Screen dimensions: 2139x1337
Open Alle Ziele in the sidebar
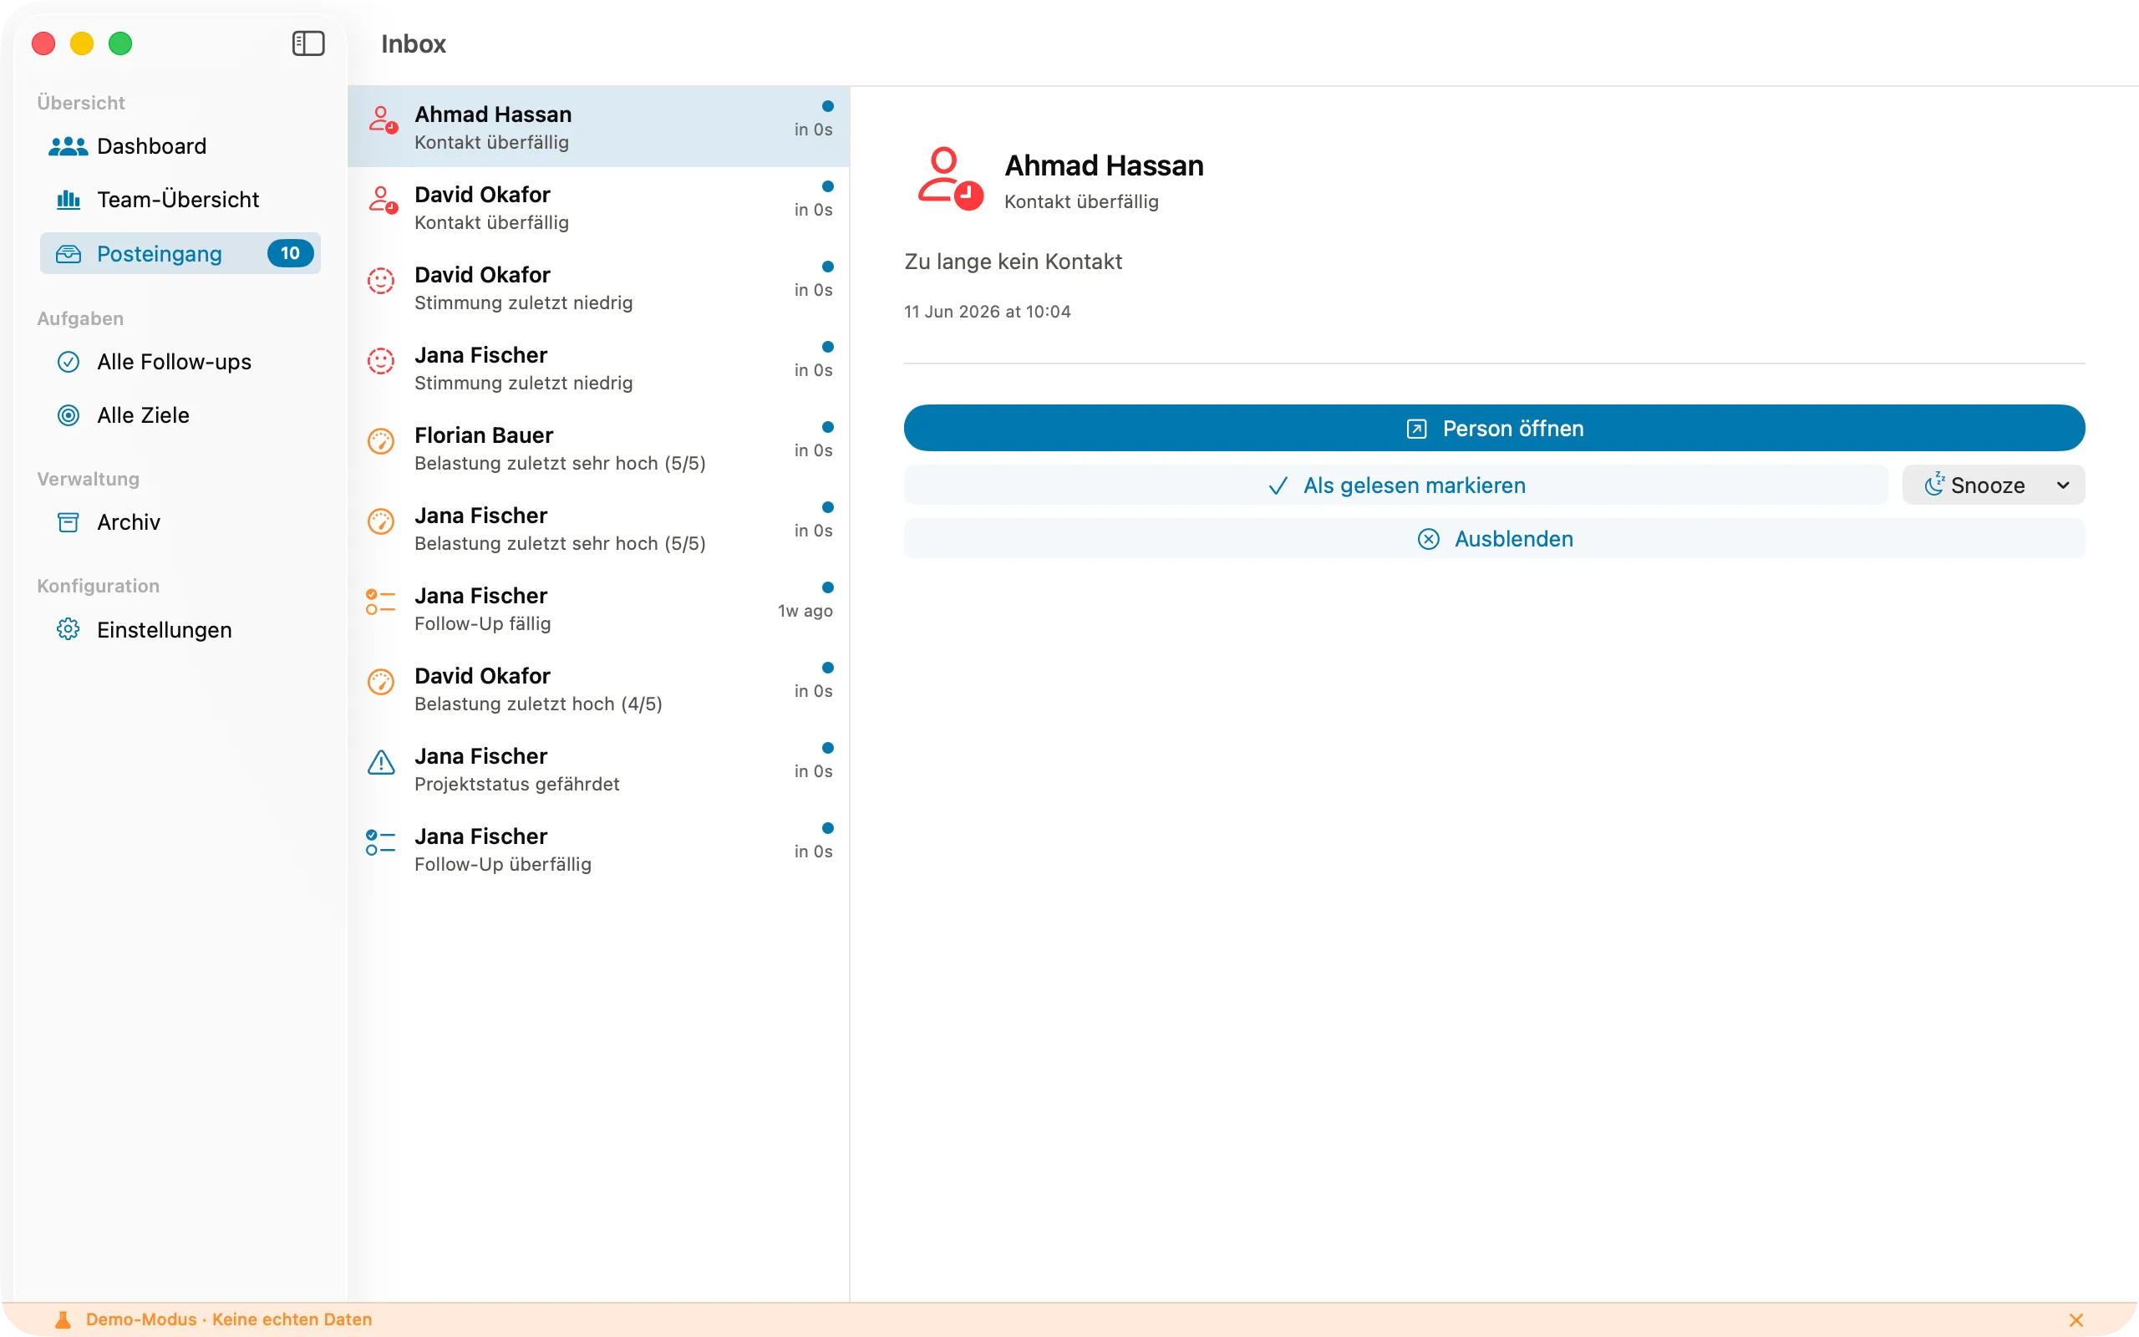[180, 414]
